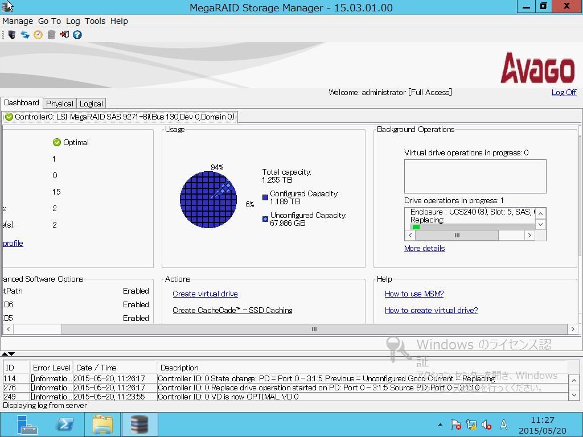Click the muted speaker tray icon
This screenshot has height=437, width=583.
coord(487,424)
